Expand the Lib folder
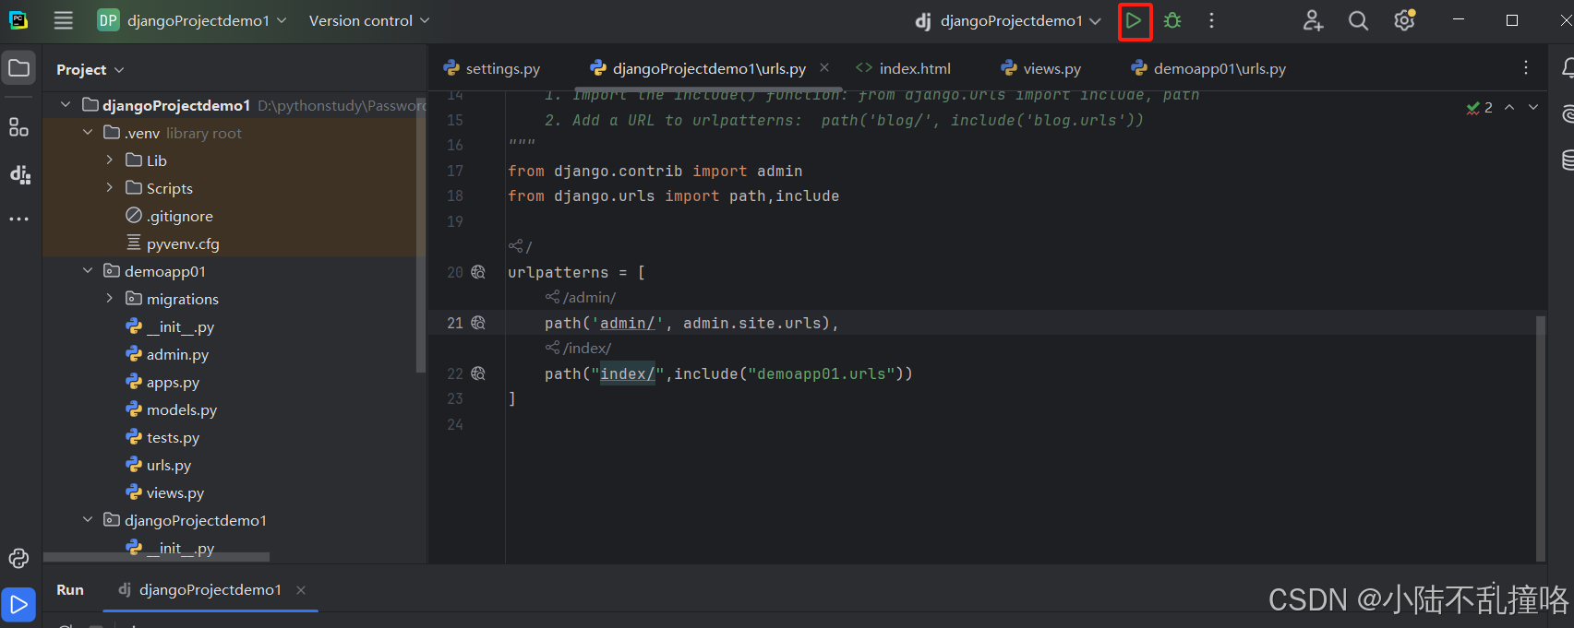This screenshot has height=628, width=1574. point(110,160)
